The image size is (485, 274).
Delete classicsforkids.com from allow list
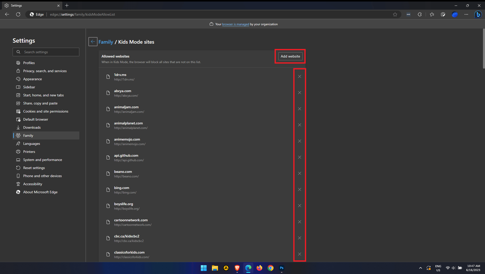point(299,254)
